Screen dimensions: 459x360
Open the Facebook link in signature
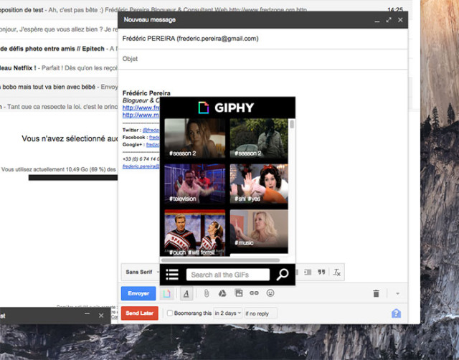pyautogui.click(x=154, y=137)
